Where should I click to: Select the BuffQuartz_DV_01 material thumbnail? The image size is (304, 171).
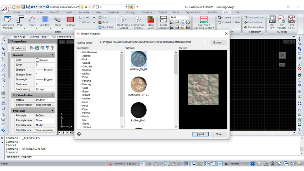tap(139, 84)
